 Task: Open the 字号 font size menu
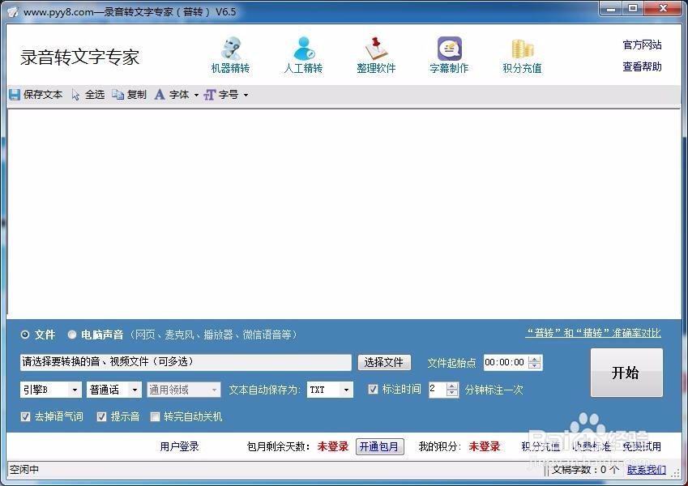[x=230, y=94]
